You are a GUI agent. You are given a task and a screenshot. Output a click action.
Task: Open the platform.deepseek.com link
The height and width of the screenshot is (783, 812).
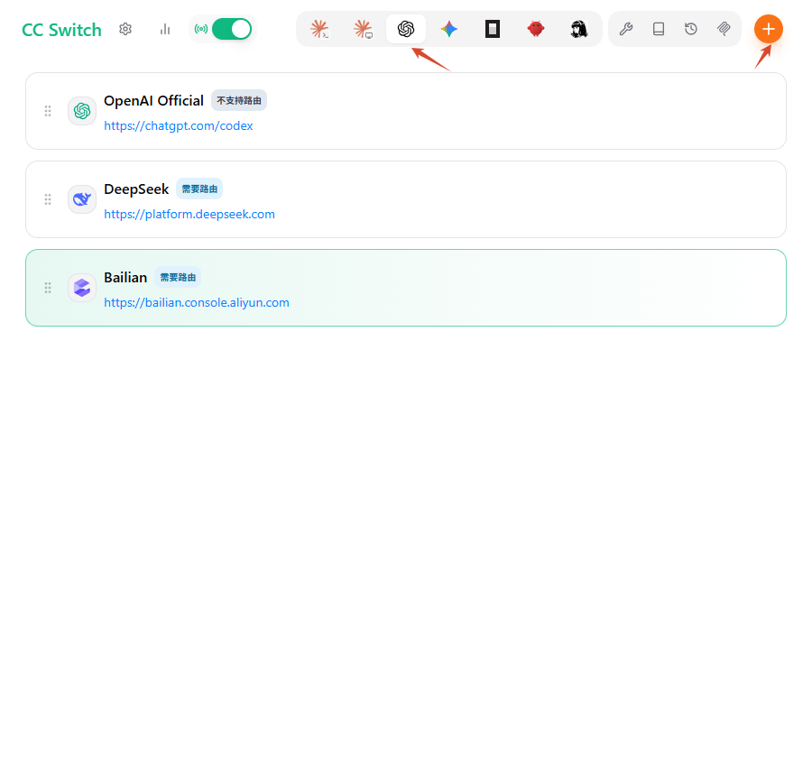(189, 215)
